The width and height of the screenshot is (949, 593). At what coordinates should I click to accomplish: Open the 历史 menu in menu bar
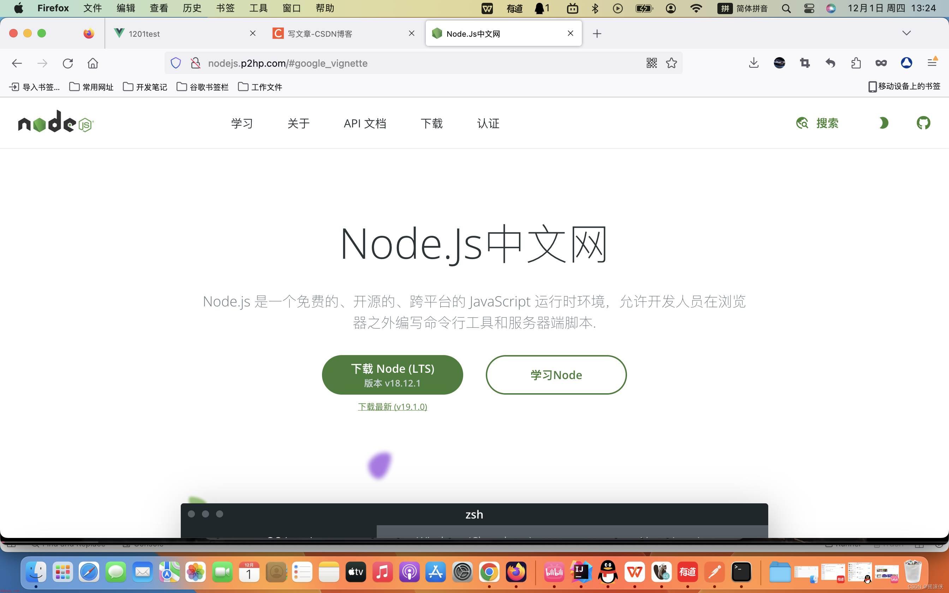pyautogui.click(x=192, y=8)
